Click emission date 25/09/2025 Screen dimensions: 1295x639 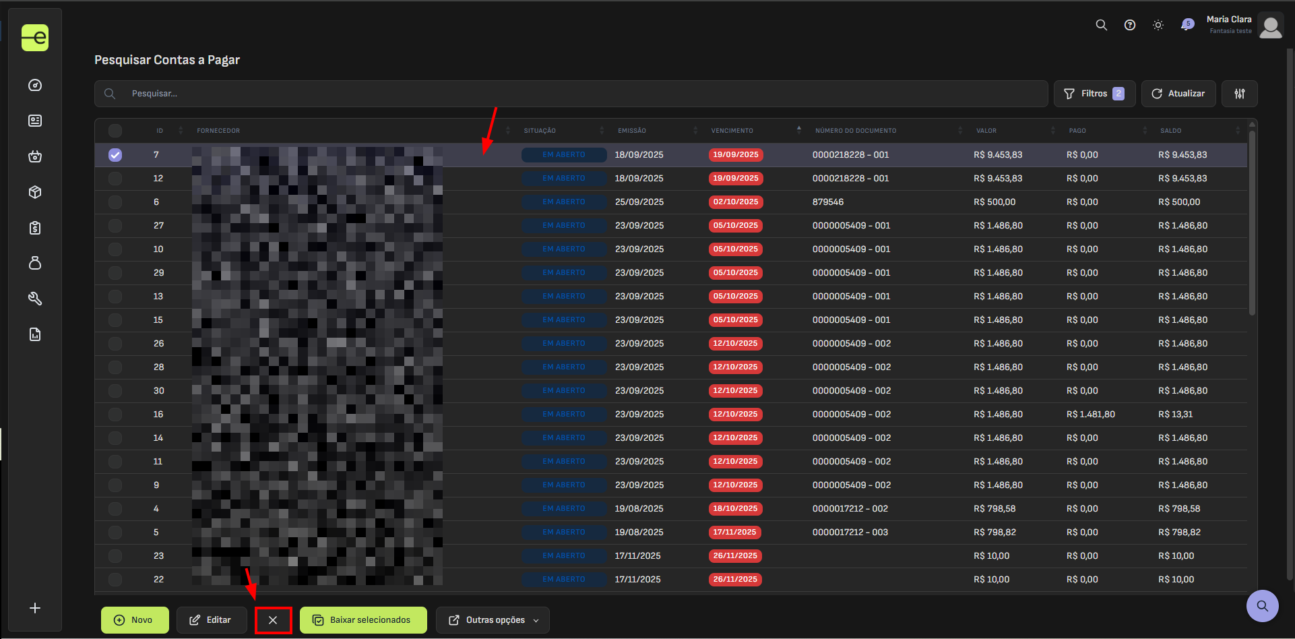639,202
